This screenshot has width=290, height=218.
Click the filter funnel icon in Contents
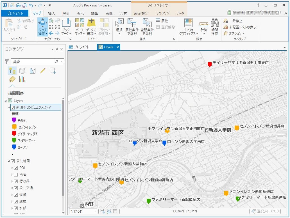pyautogui.click(x=7, y=62)
